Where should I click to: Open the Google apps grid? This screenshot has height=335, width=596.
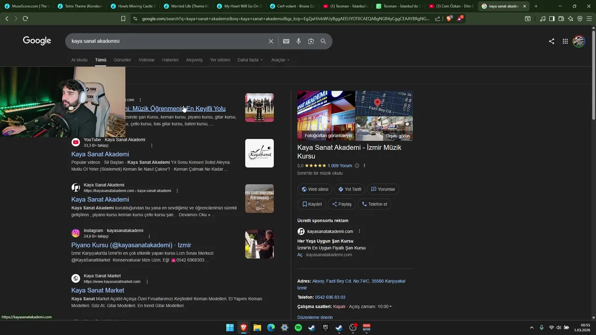[x=565, y=41]
